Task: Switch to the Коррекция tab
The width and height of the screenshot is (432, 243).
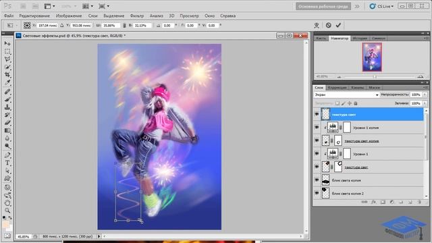Action: click(337, 88)
